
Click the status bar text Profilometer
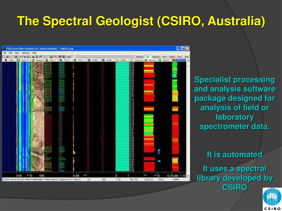[x=37, y=179]
